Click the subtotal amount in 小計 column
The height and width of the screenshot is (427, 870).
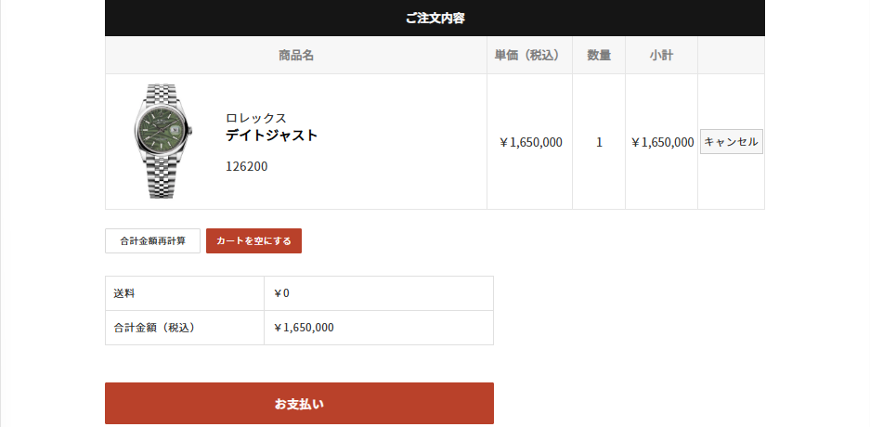[x=662, y=142]
